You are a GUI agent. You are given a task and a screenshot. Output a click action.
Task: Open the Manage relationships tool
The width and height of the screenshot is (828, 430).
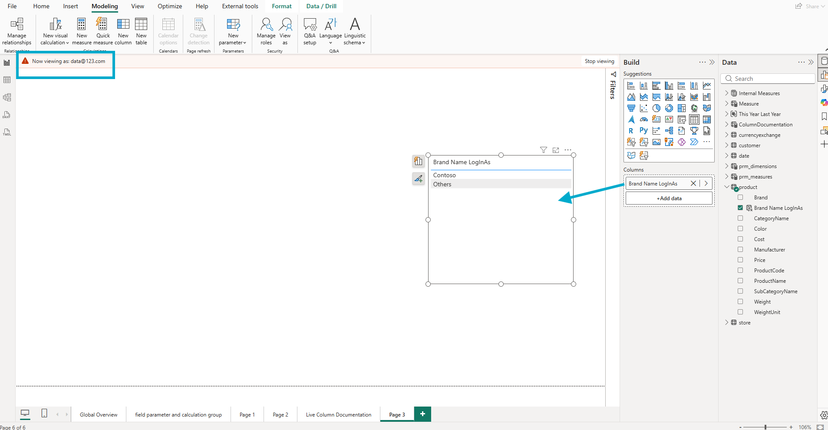(17, 31)
